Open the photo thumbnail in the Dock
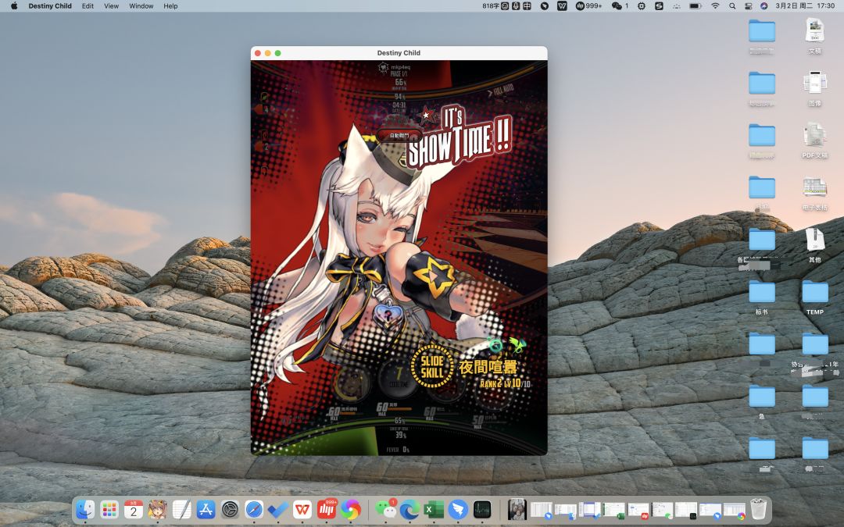Image resolution: width=844 pixels, height=527 pixels. point(517,509)
